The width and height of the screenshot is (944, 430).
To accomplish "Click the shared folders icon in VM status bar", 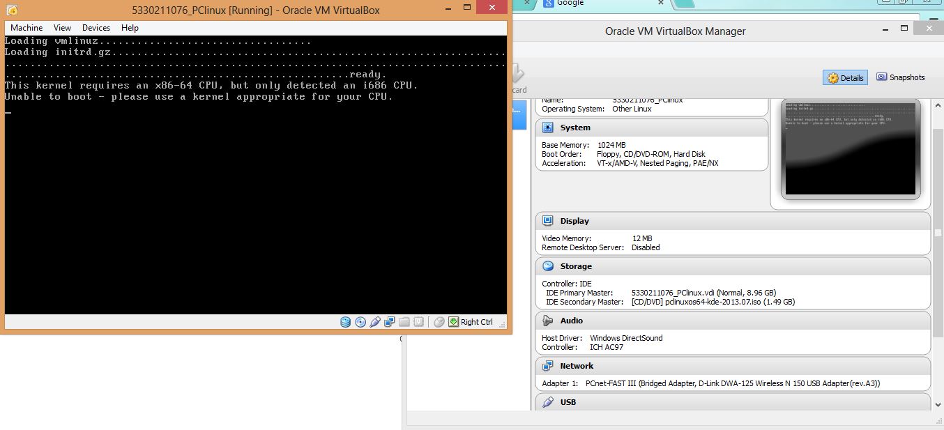I will [404, 322].
